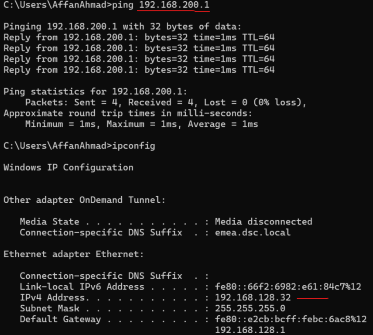Click the Packets Sent Received Lost line
The image size is (373, 335).
tap(166, 102)
